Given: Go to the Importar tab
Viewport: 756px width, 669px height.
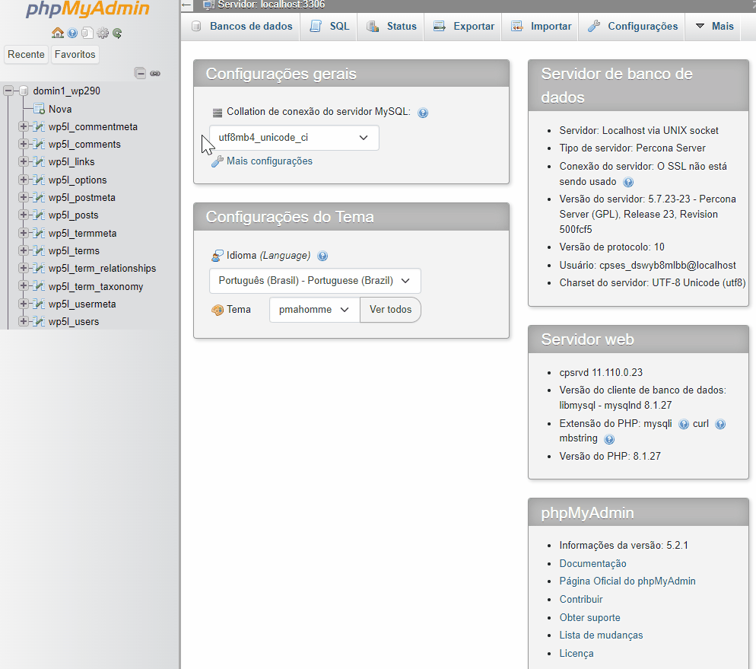Looking at the screenshot, I should point(541,27).
